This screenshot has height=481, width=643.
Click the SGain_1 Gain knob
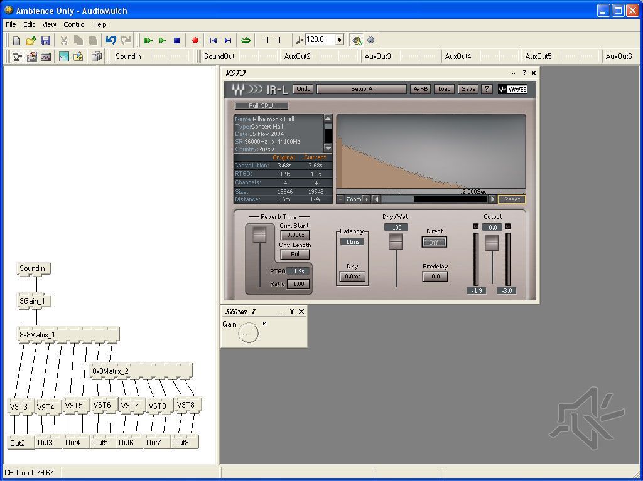249,332
